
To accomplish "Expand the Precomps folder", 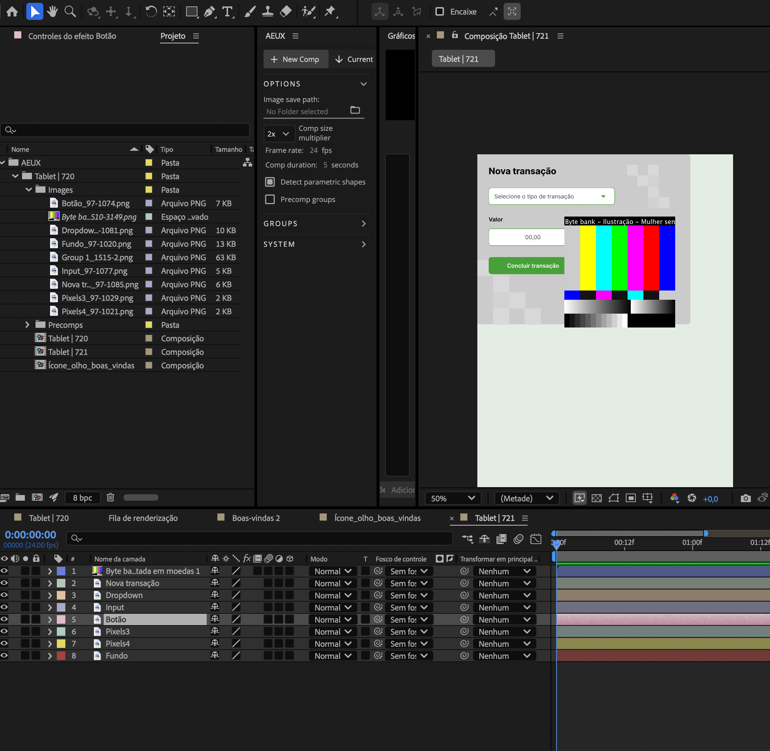I will point(27,325).
